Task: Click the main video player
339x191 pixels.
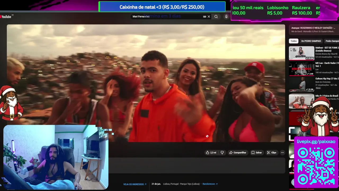Action: (x=146, y=83)
